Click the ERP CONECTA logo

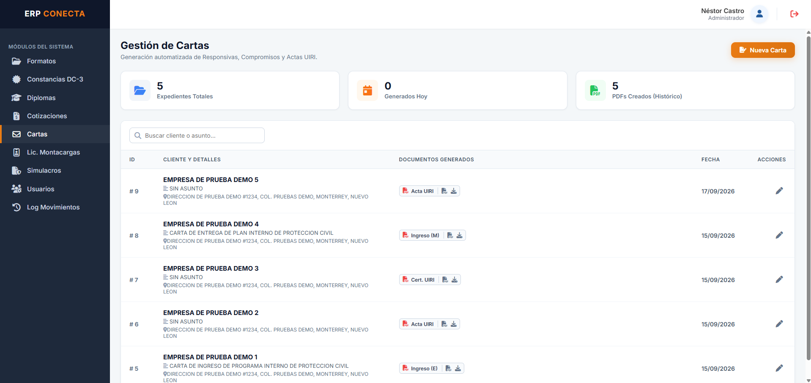tap(55, 14)
